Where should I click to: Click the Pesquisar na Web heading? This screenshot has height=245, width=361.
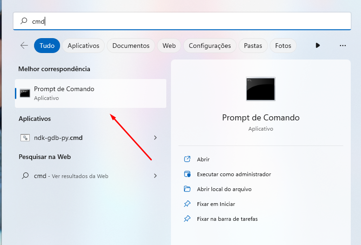click(x=45, y=157)
